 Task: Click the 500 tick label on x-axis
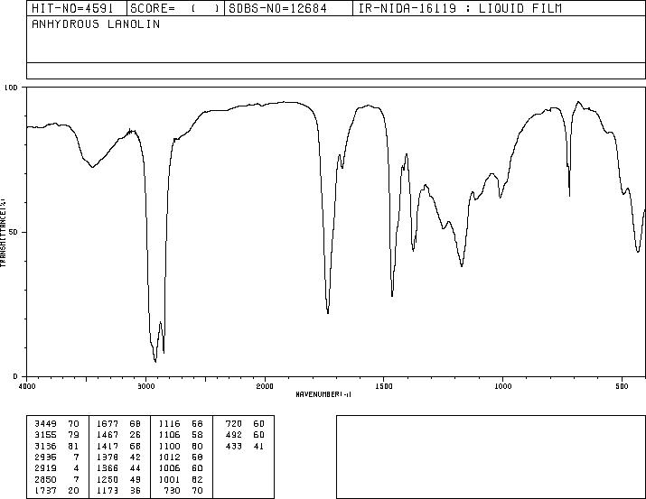(623, 386)
